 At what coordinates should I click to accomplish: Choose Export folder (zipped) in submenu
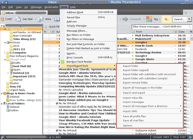[x=136, y=70]
